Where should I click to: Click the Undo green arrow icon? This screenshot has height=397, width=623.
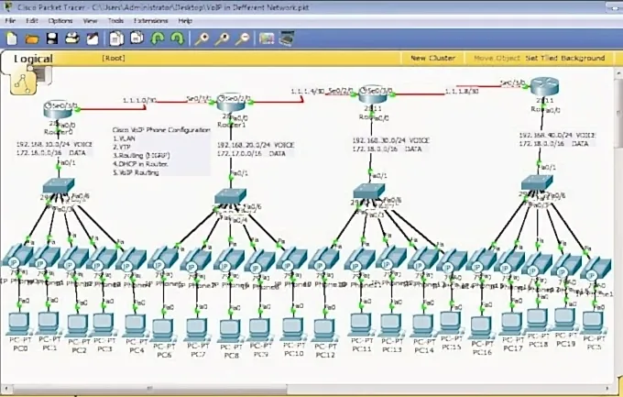pos(158,39)
